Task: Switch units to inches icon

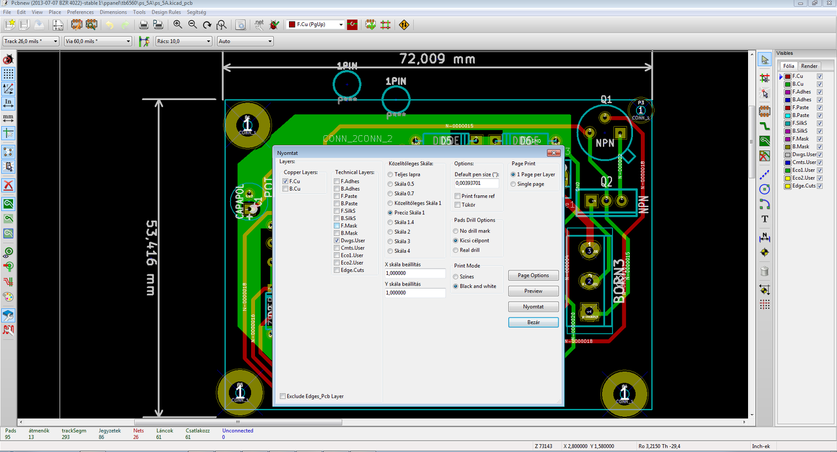Action: pyautogui.click(x=9, y=103)
